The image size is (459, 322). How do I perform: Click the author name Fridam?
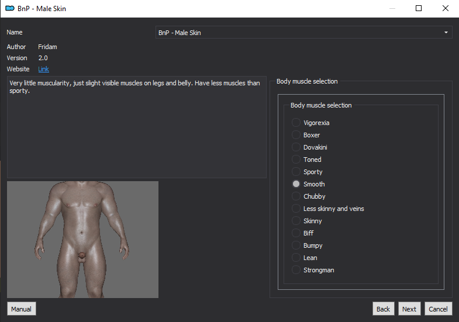(47, 47)
